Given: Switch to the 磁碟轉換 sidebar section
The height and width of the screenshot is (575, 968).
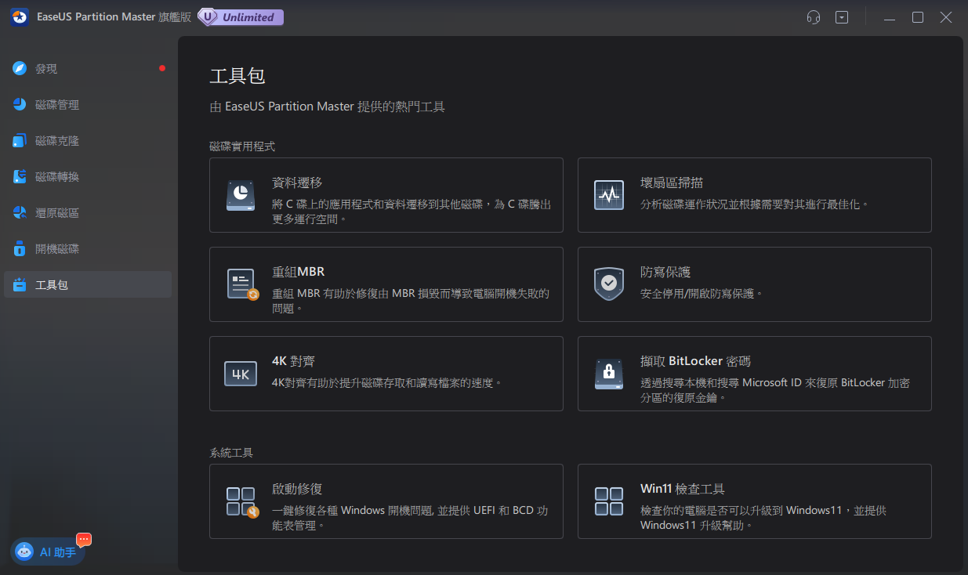Looking at the screenshot, I should (88, 177).
